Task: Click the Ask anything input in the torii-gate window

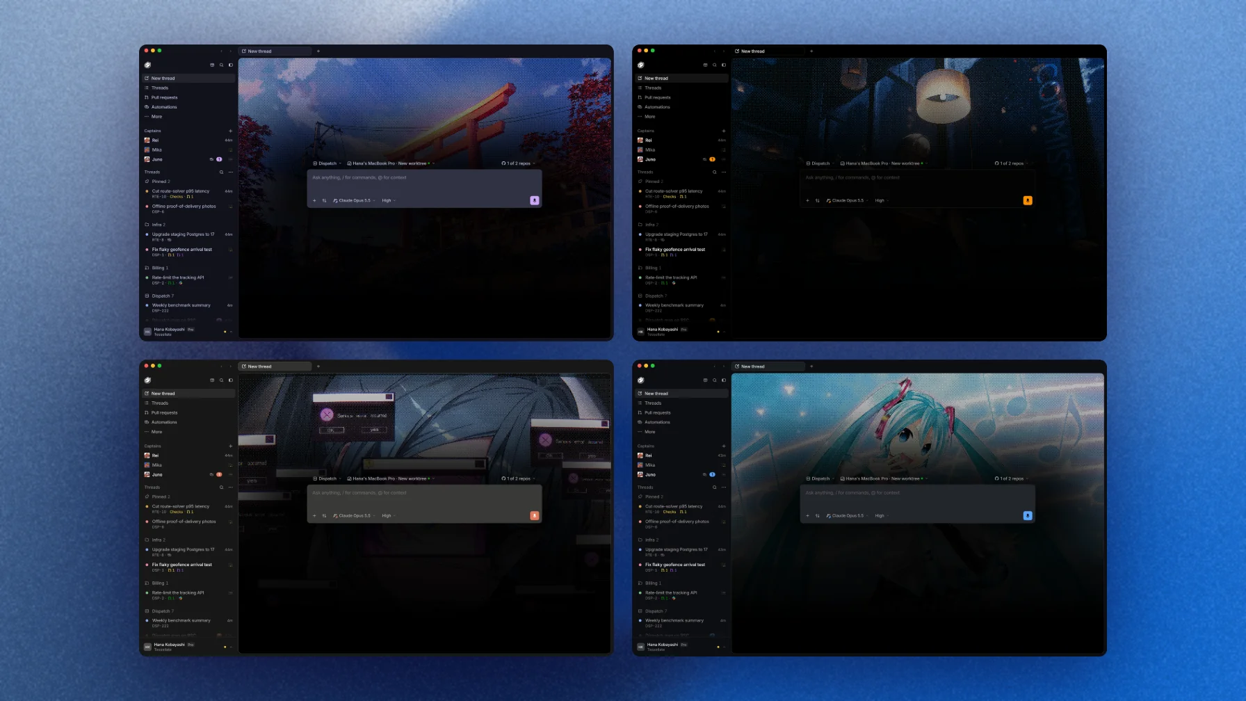Action: tap(424, 178)
